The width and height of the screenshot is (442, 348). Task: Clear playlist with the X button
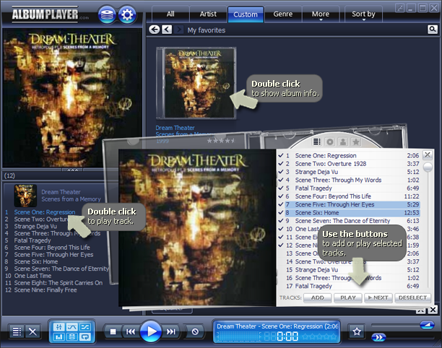[32, 331]
